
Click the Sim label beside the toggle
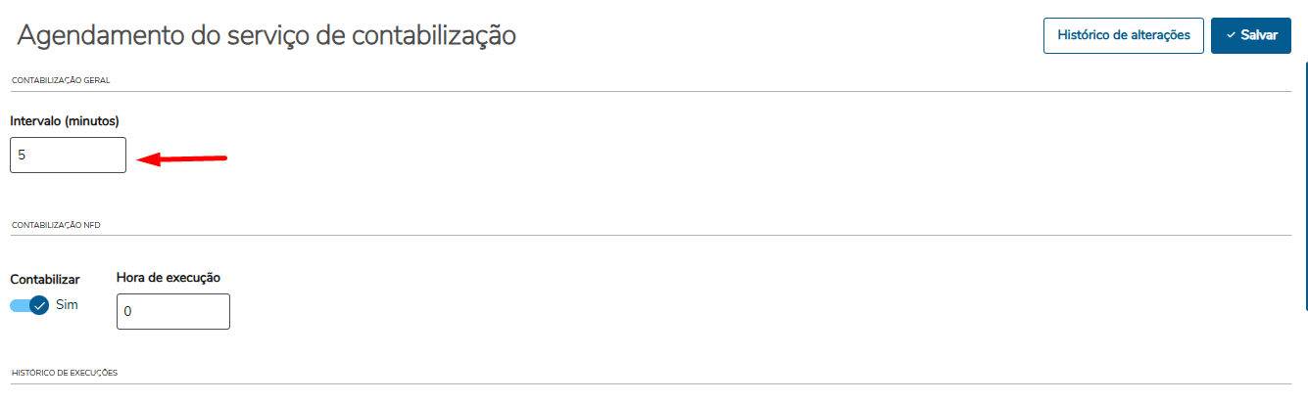pos(67,304)
